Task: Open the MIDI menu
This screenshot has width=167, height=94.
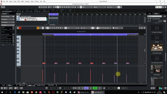Action: click(19, 1)
